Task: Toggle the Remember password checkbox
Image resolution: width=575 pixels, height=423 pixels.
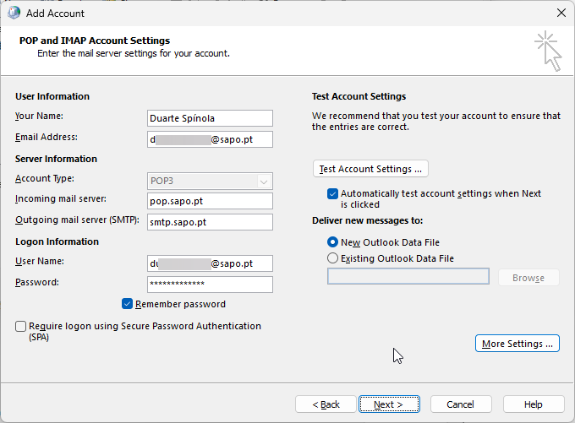Action: (x=128, y=304)
